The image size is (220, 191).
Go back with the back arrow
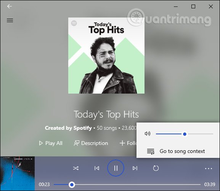click(10, 6)
